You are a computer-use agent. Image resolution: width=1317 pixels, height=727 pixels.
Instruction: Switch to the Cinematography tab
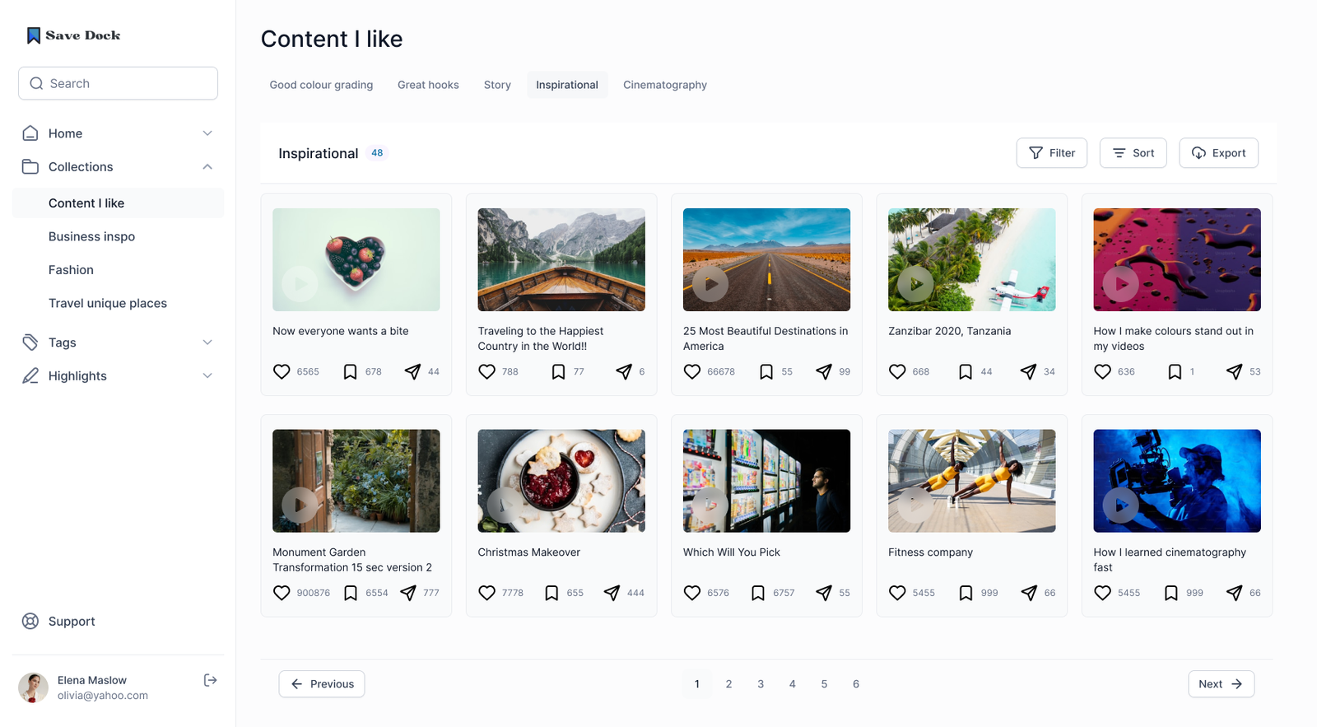[664, 85]
